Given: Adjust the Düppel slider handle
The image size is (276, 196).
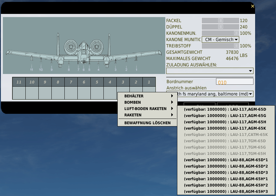Looking at the screenshot, I should tap(220, 27).
